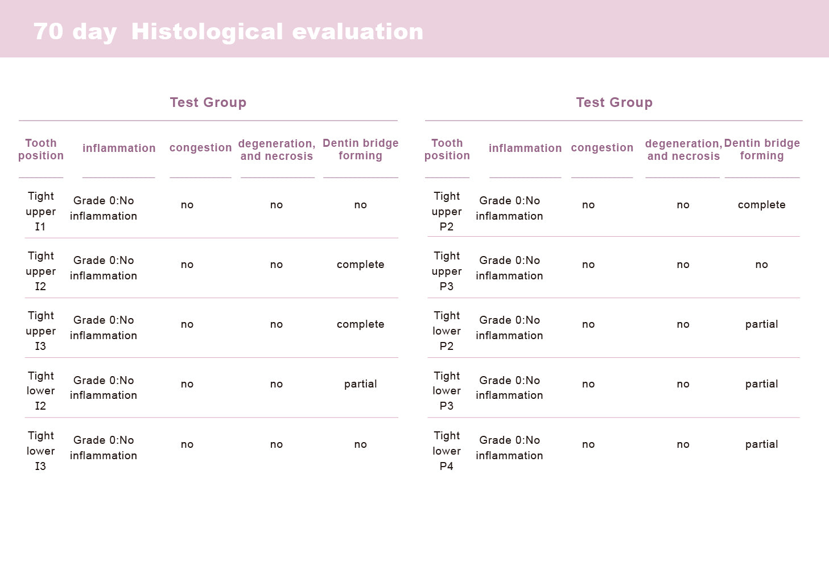Click "Grade 0:No inflammation" in Tight upper I1 row
Screen dimensions: 829x569
coord(104,208)
